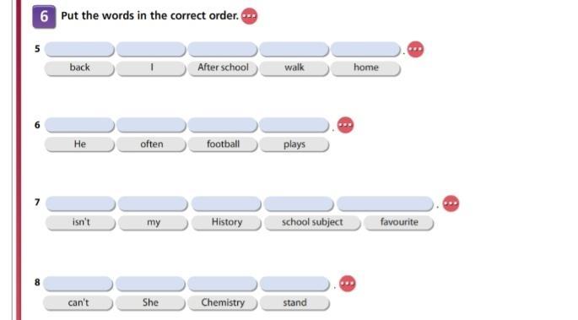The height and width of the screenshot is (320, 578).
Task: Click the purple exercise number 6 badge
Action: tap(44, 17)
